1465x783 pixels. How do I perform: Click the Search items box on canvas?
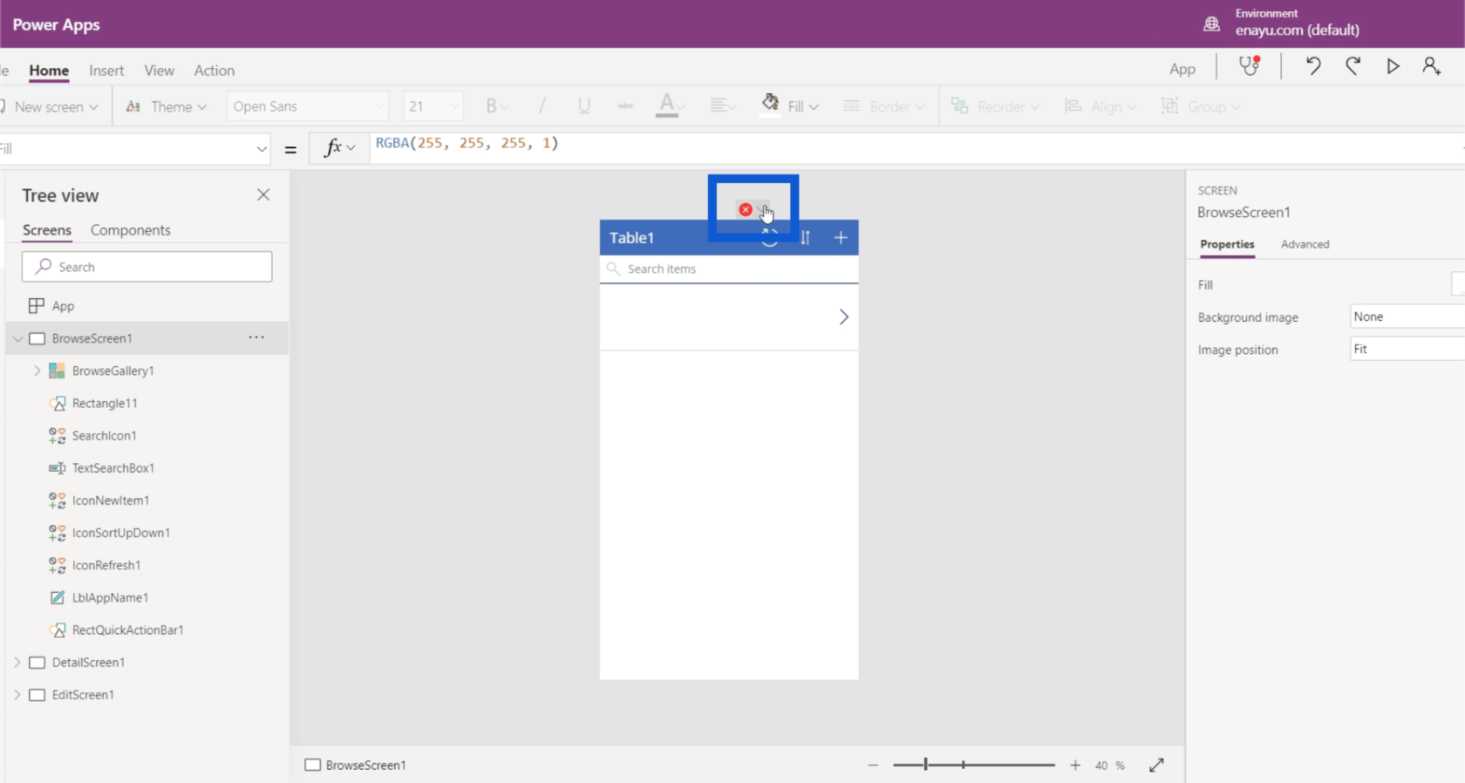(729, 269)
